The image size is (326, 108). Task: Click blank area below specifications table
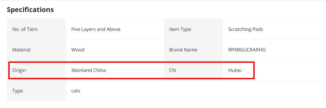[x=163, y=105]
